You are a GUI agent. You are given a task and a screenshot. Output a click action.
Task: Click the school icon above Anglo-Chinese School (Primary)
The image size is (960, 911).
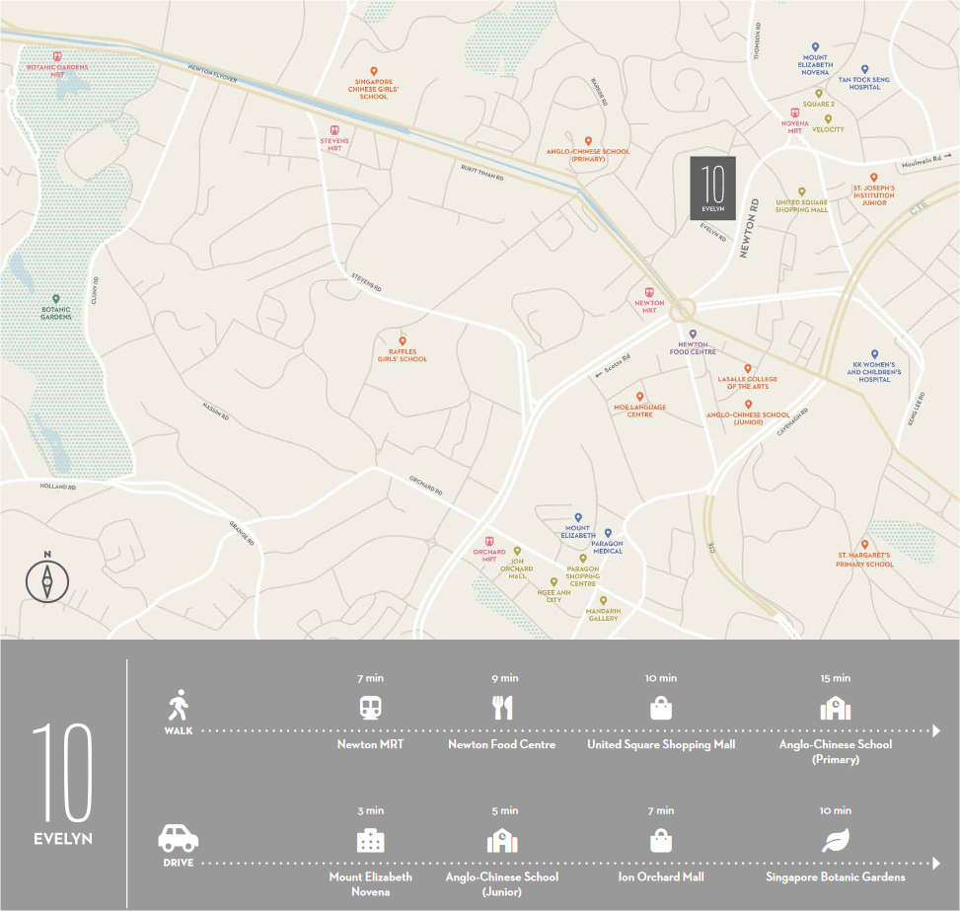click(836, 709)
